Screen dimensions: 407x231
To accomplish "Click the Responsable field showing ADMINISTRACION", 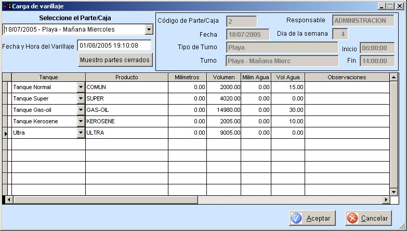I will 363,21.
